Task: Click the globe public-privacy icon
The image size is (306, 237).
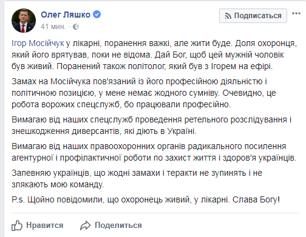Action: point(76,27)
